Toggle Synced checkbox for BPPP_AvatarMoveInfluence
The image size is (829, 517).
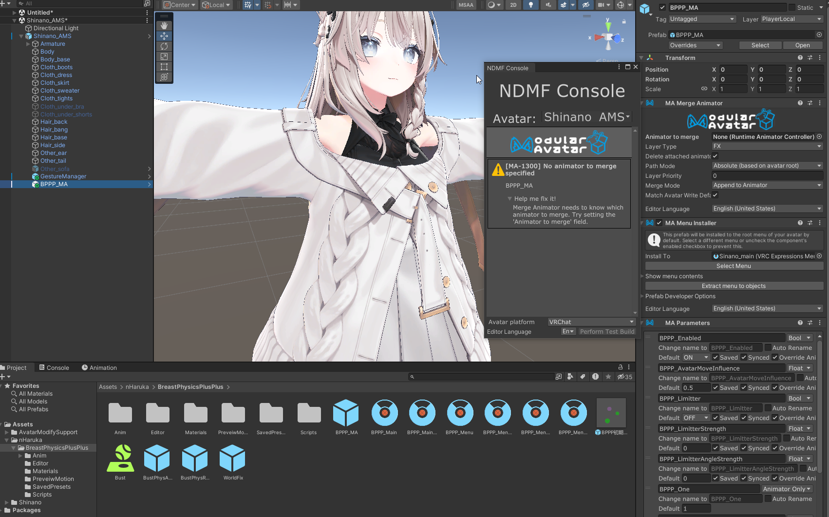pyautogui.click(x=744, y=387)
